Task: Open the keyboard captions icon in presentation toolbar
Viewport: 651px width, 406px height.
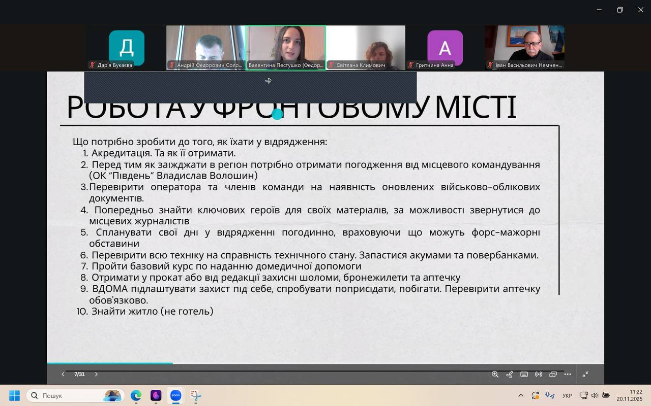Action: tap(524, 375)
